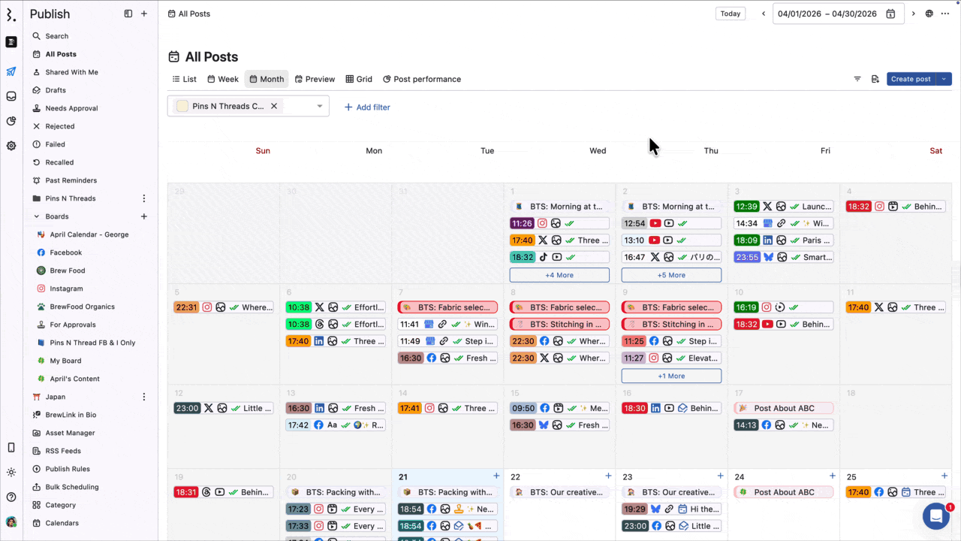961x541 pixels.
Task: Expand the +5 More posts on April 2
Action: [670, 275]
